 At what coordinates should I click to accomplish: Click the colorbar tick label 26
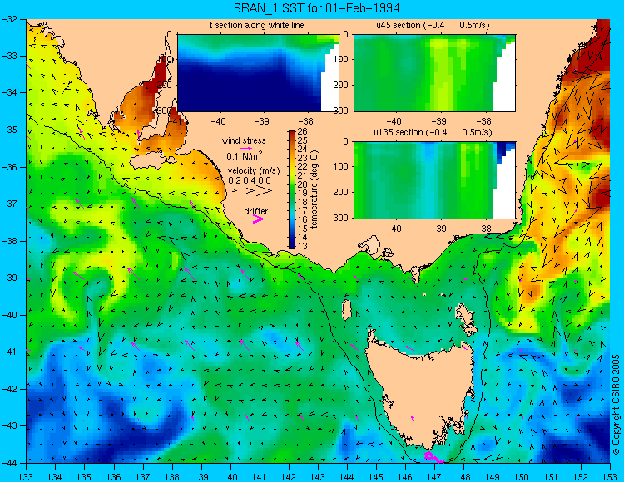(x=303, y=132)
